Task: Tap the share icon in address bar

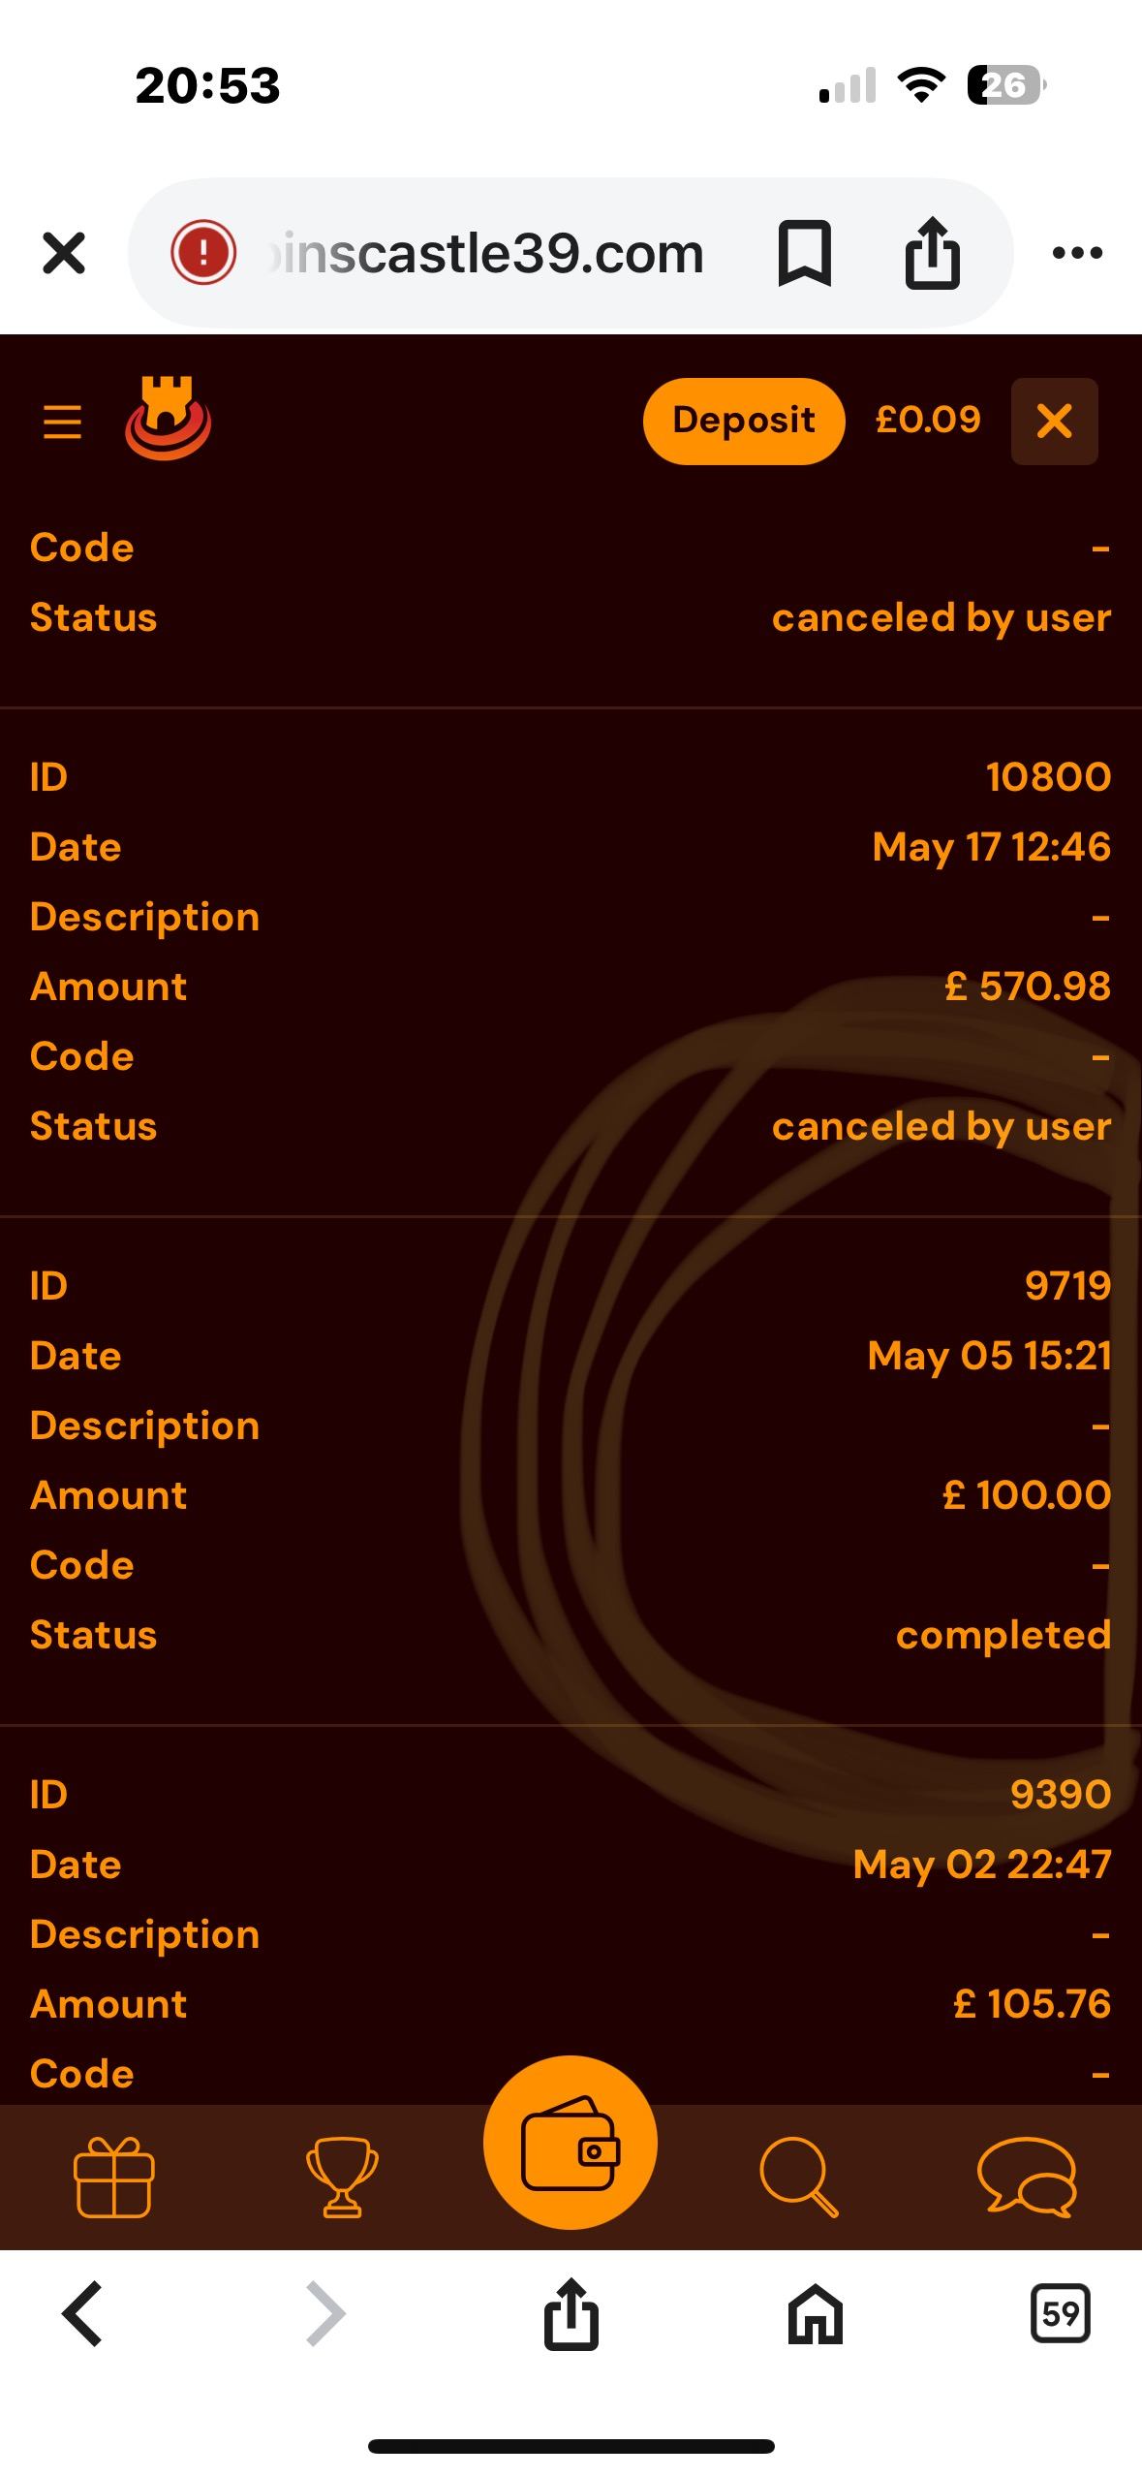Action: click(932, 254)
